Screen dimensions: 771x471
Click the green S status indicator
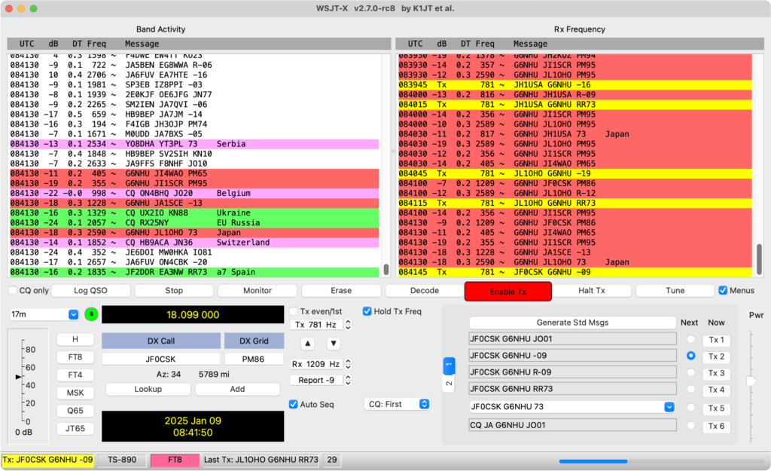pyautogui.click(x=92, y=314)
